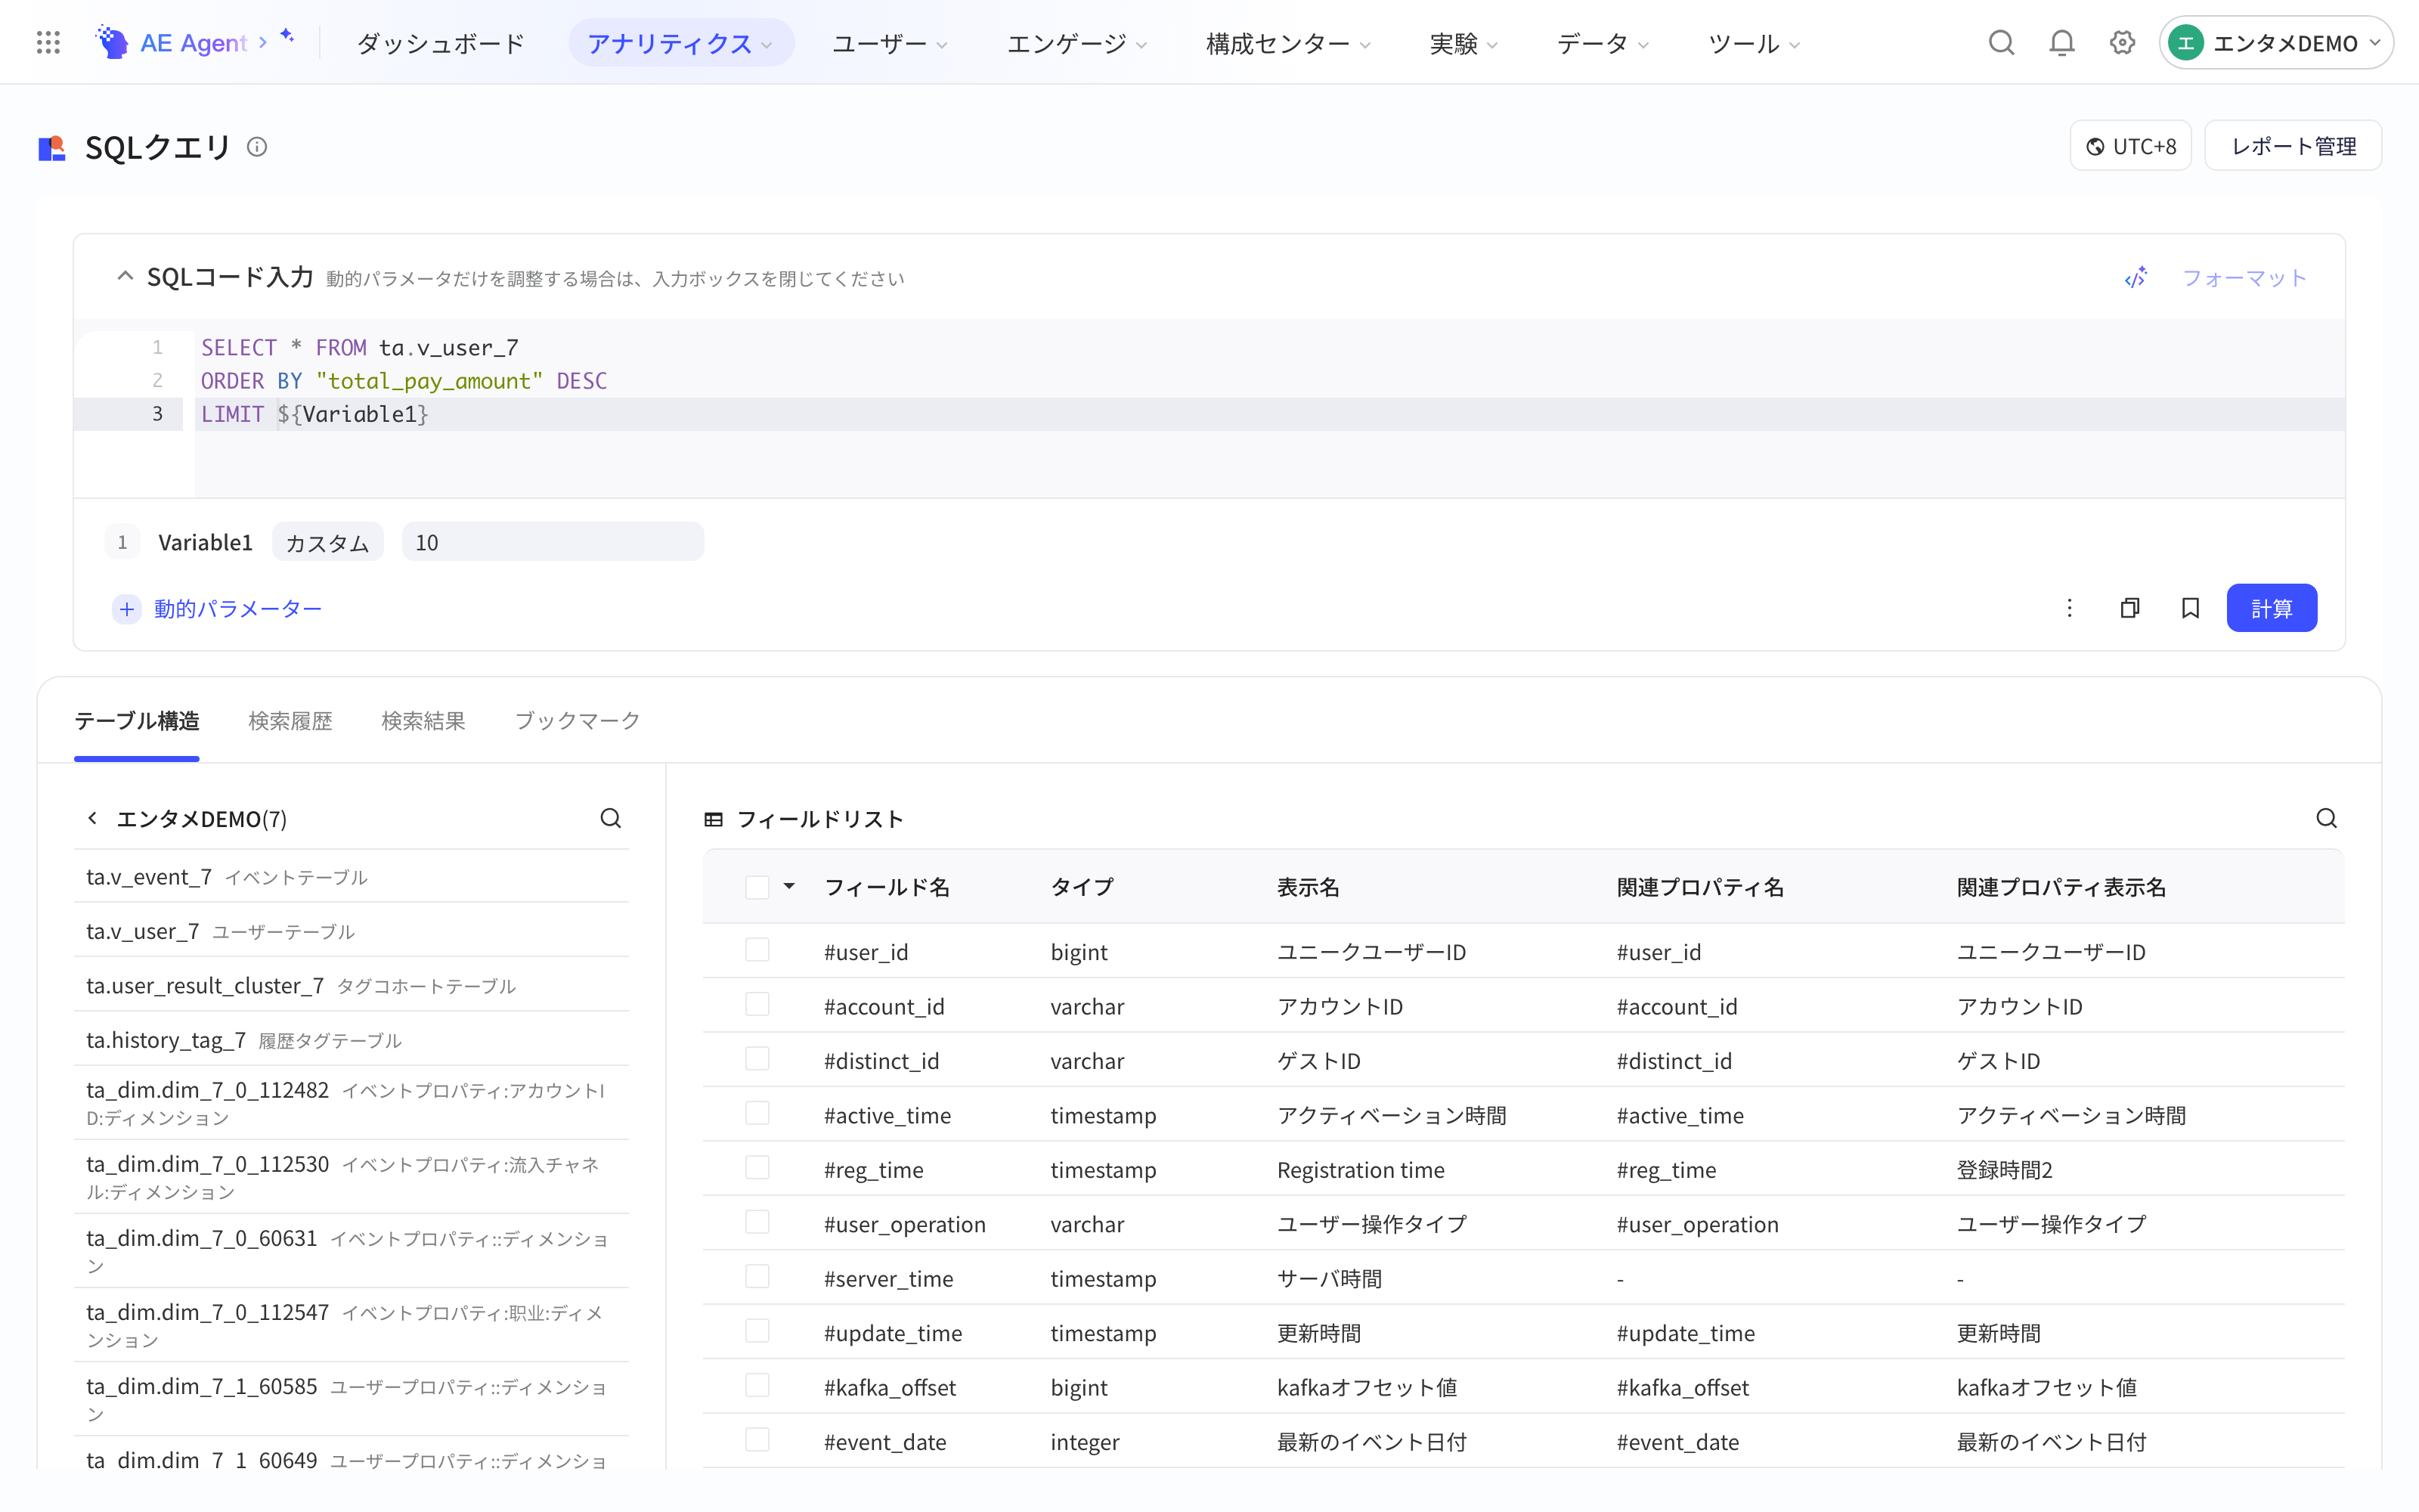Collapse the SQLコード入力 section

[x=125, y=276]
